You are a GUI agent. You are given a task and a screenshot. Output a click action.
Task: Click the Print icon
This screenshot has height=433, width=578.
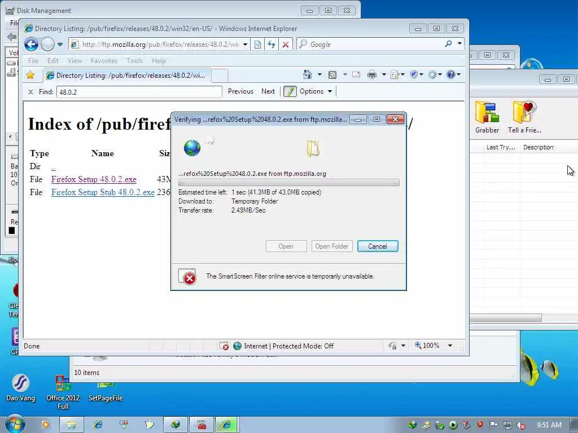coord(372,75)
